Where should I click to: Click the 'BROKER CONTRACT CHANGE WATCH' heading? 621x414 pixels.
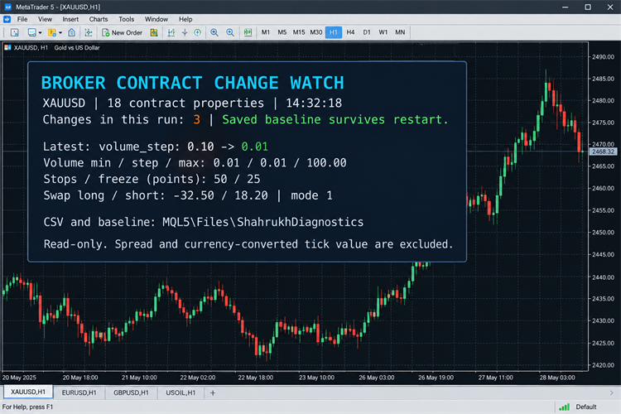[192, 83]
